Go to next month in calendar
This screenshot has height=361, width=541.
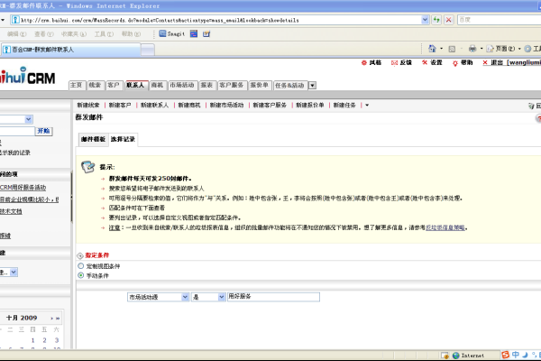click(51, 319)
